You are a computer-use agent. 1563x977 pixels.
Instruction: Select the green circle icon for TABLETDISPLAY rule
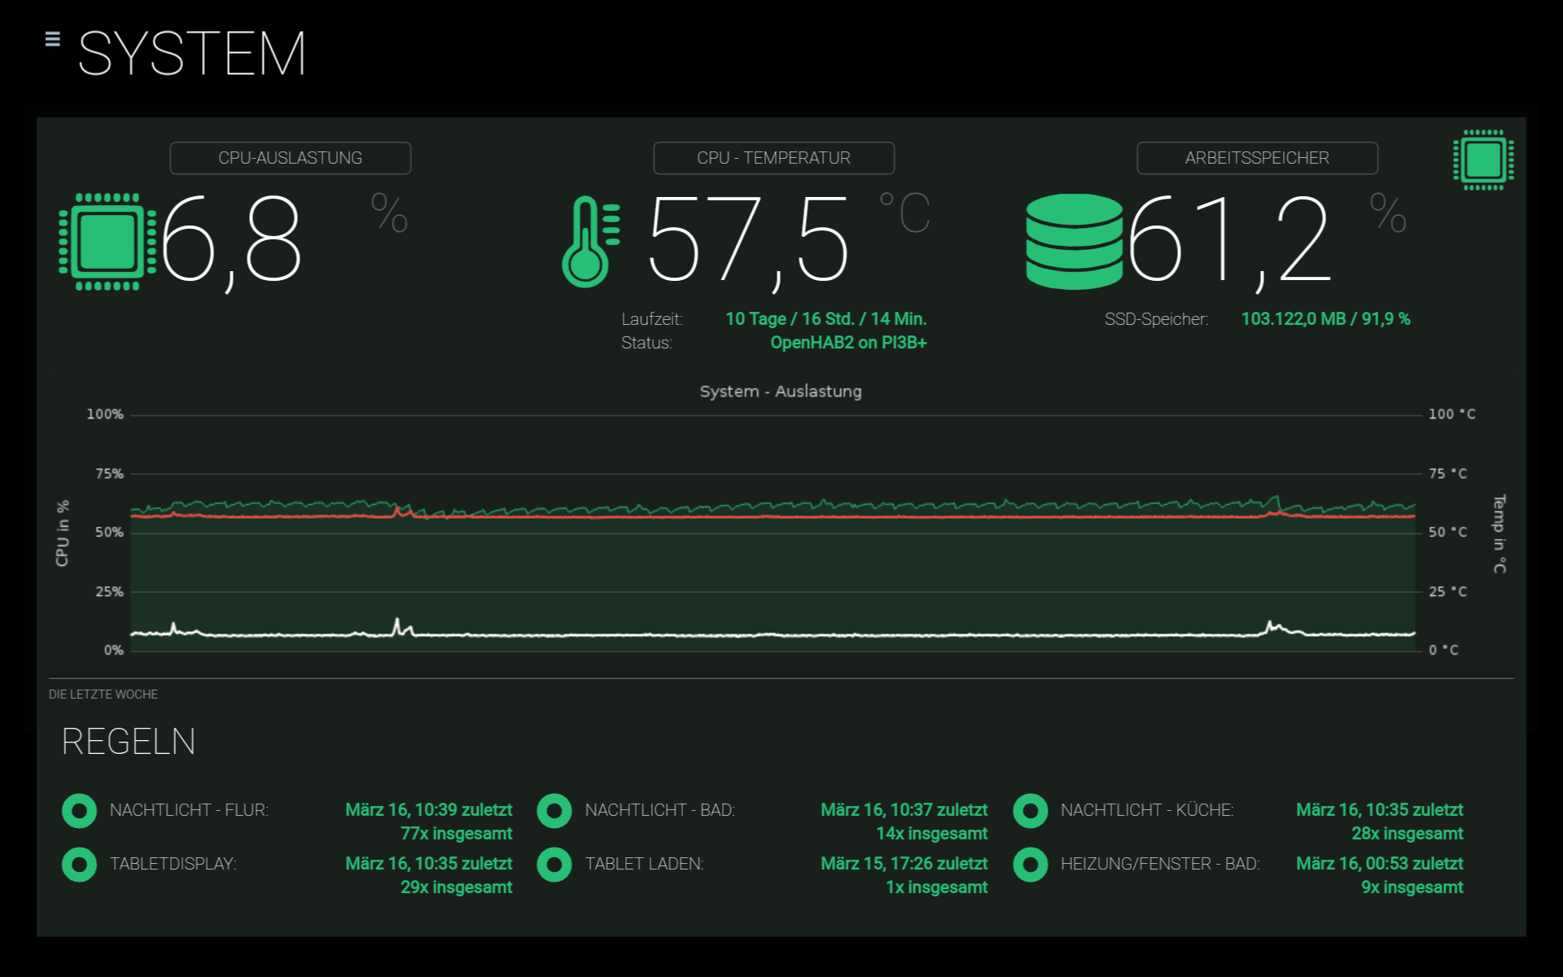click(79, 865)
